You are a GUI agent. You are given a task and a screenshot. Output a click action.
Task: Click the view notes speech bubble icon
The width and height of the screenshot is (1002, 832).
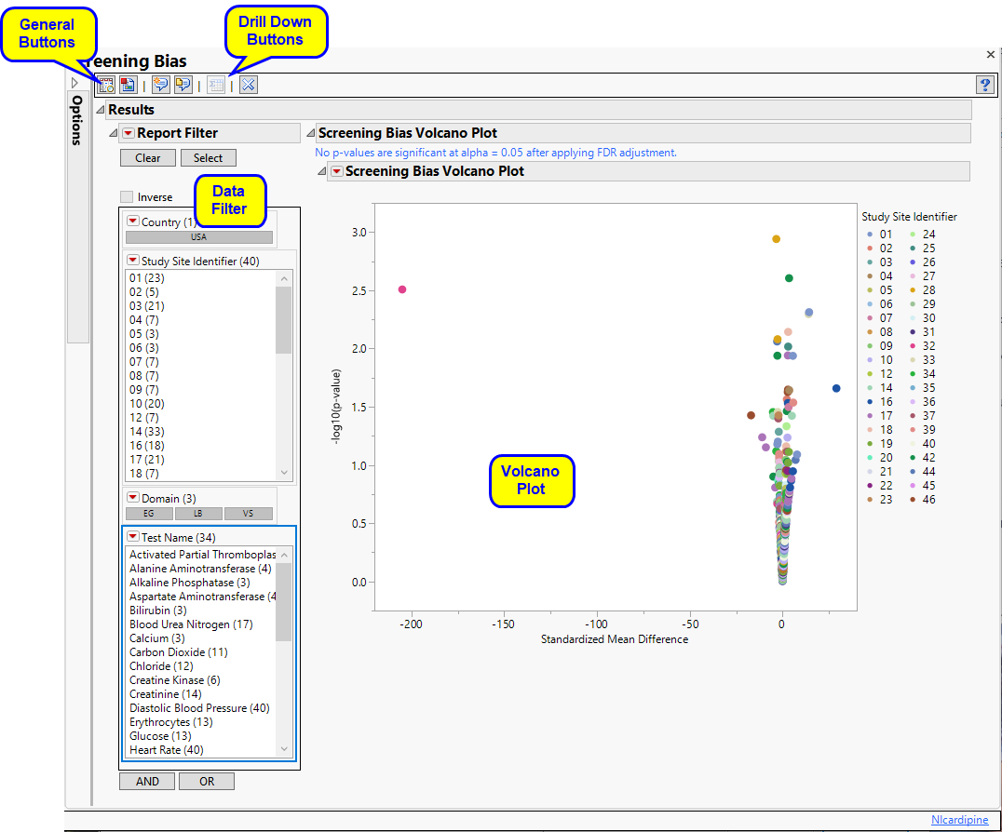[183, 85]
